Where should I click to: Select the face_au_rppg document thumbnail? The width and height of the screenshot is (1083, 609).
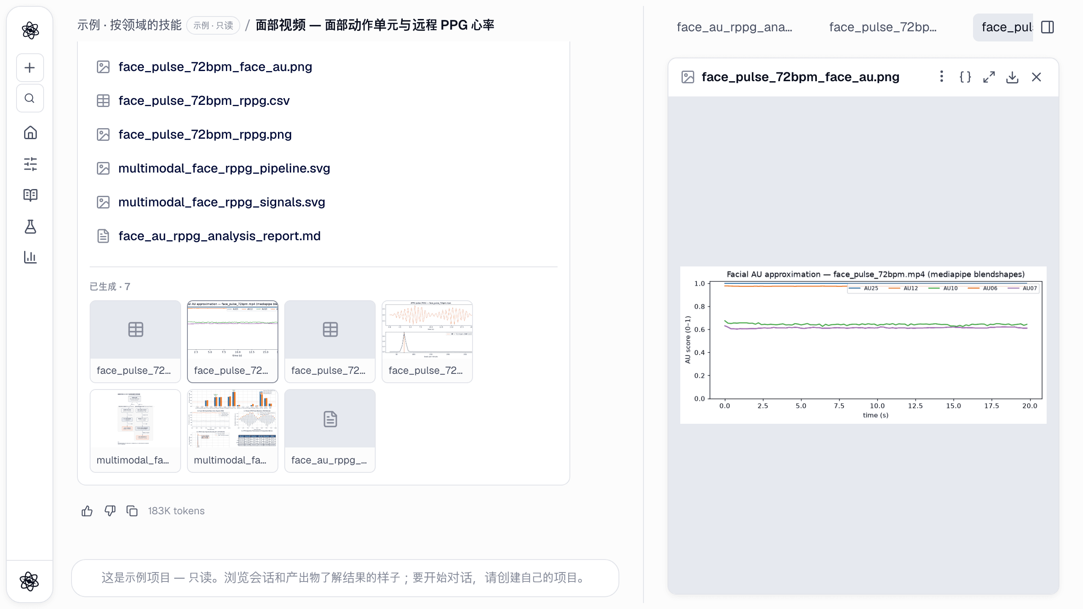point(330,431)
